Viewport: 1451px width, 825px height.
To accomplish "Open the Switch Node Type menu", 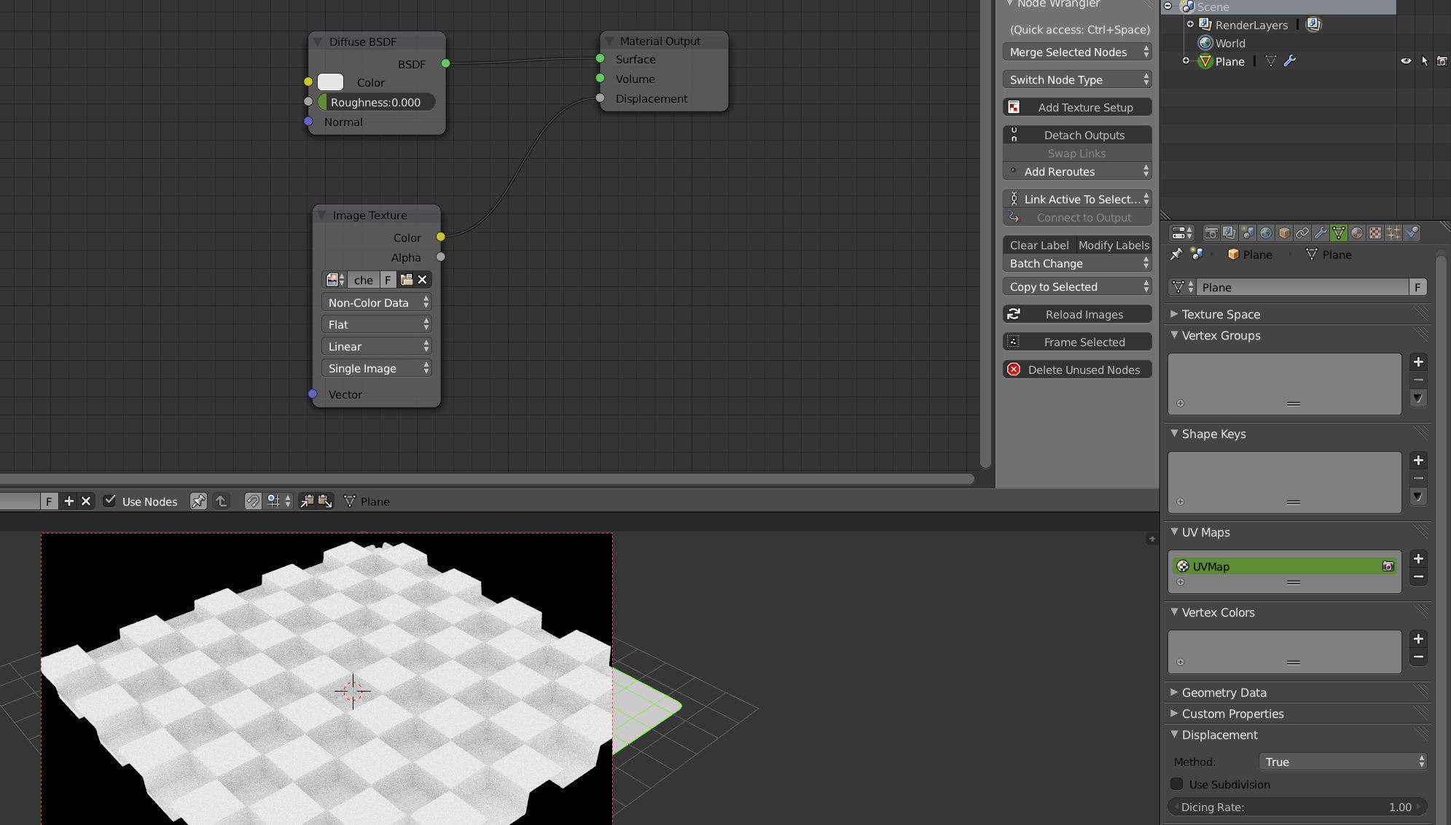I will click(1077, 79).
